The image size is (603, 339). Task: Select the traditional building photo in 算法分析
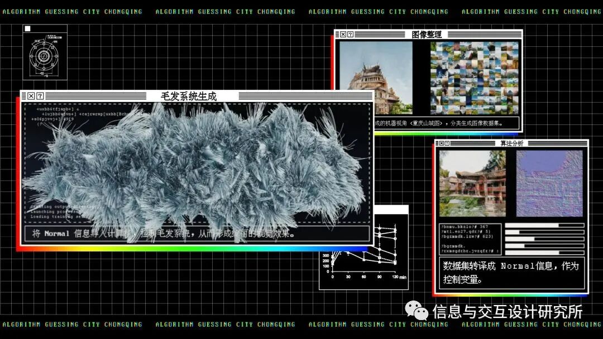472,183
